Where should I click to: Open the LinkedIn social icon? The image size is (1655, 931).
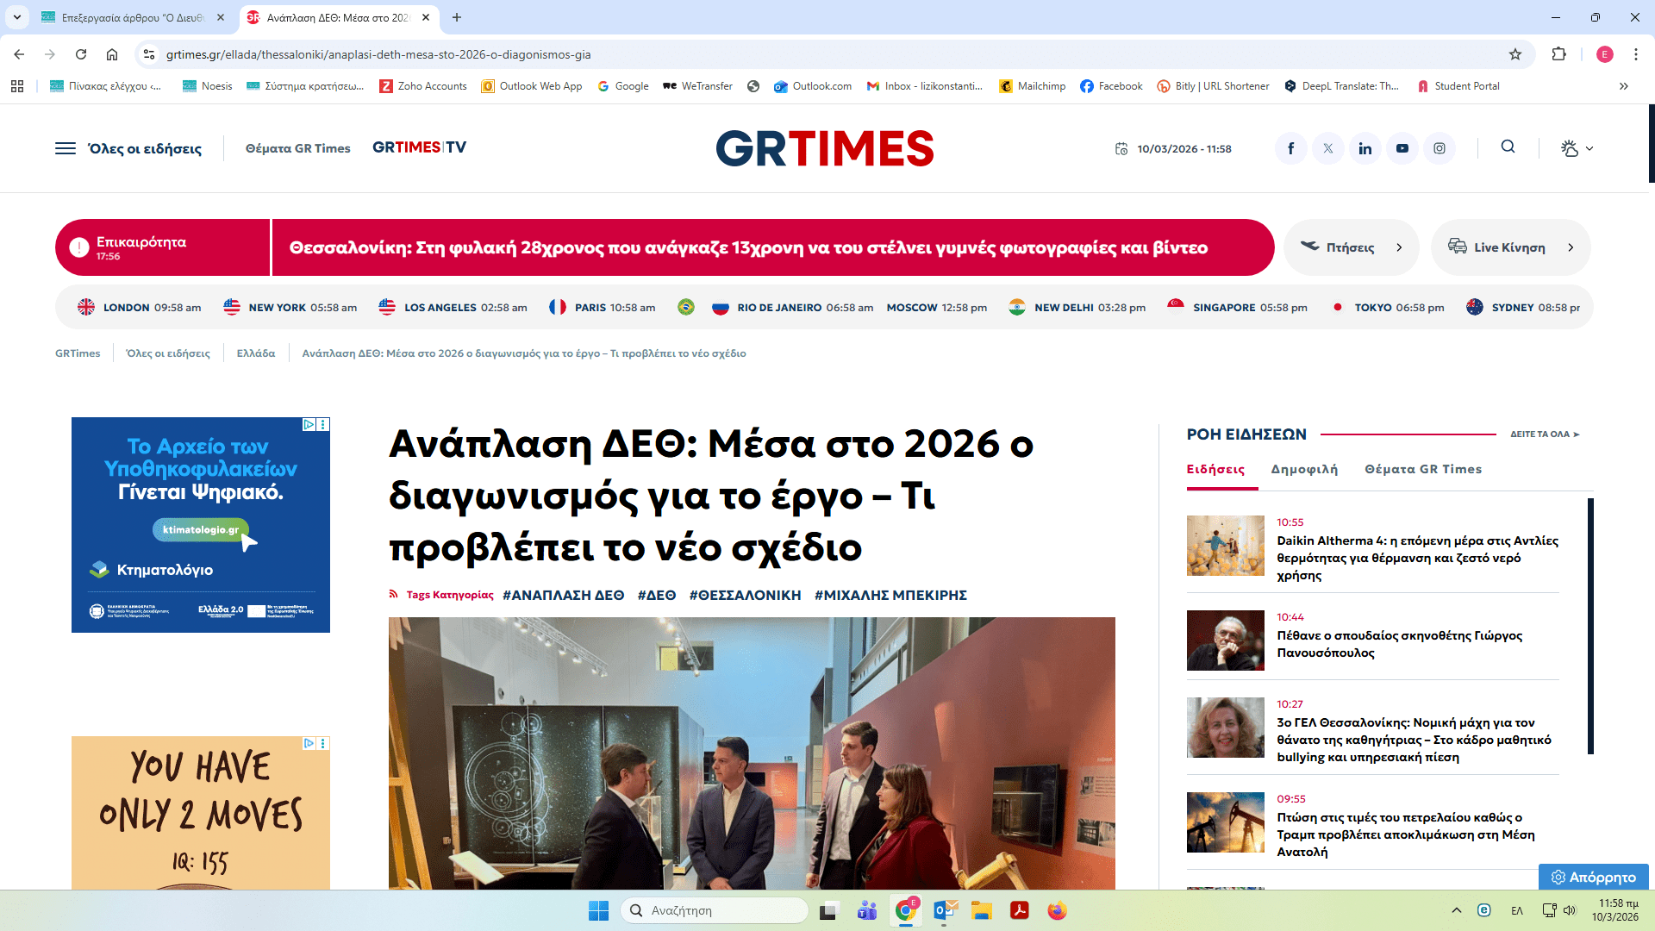click(x=1365, y=148)
